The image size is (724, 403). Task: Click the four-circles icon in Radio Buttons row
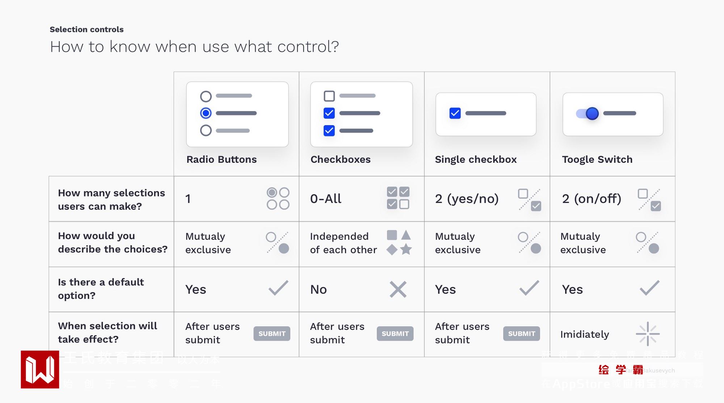278,198
